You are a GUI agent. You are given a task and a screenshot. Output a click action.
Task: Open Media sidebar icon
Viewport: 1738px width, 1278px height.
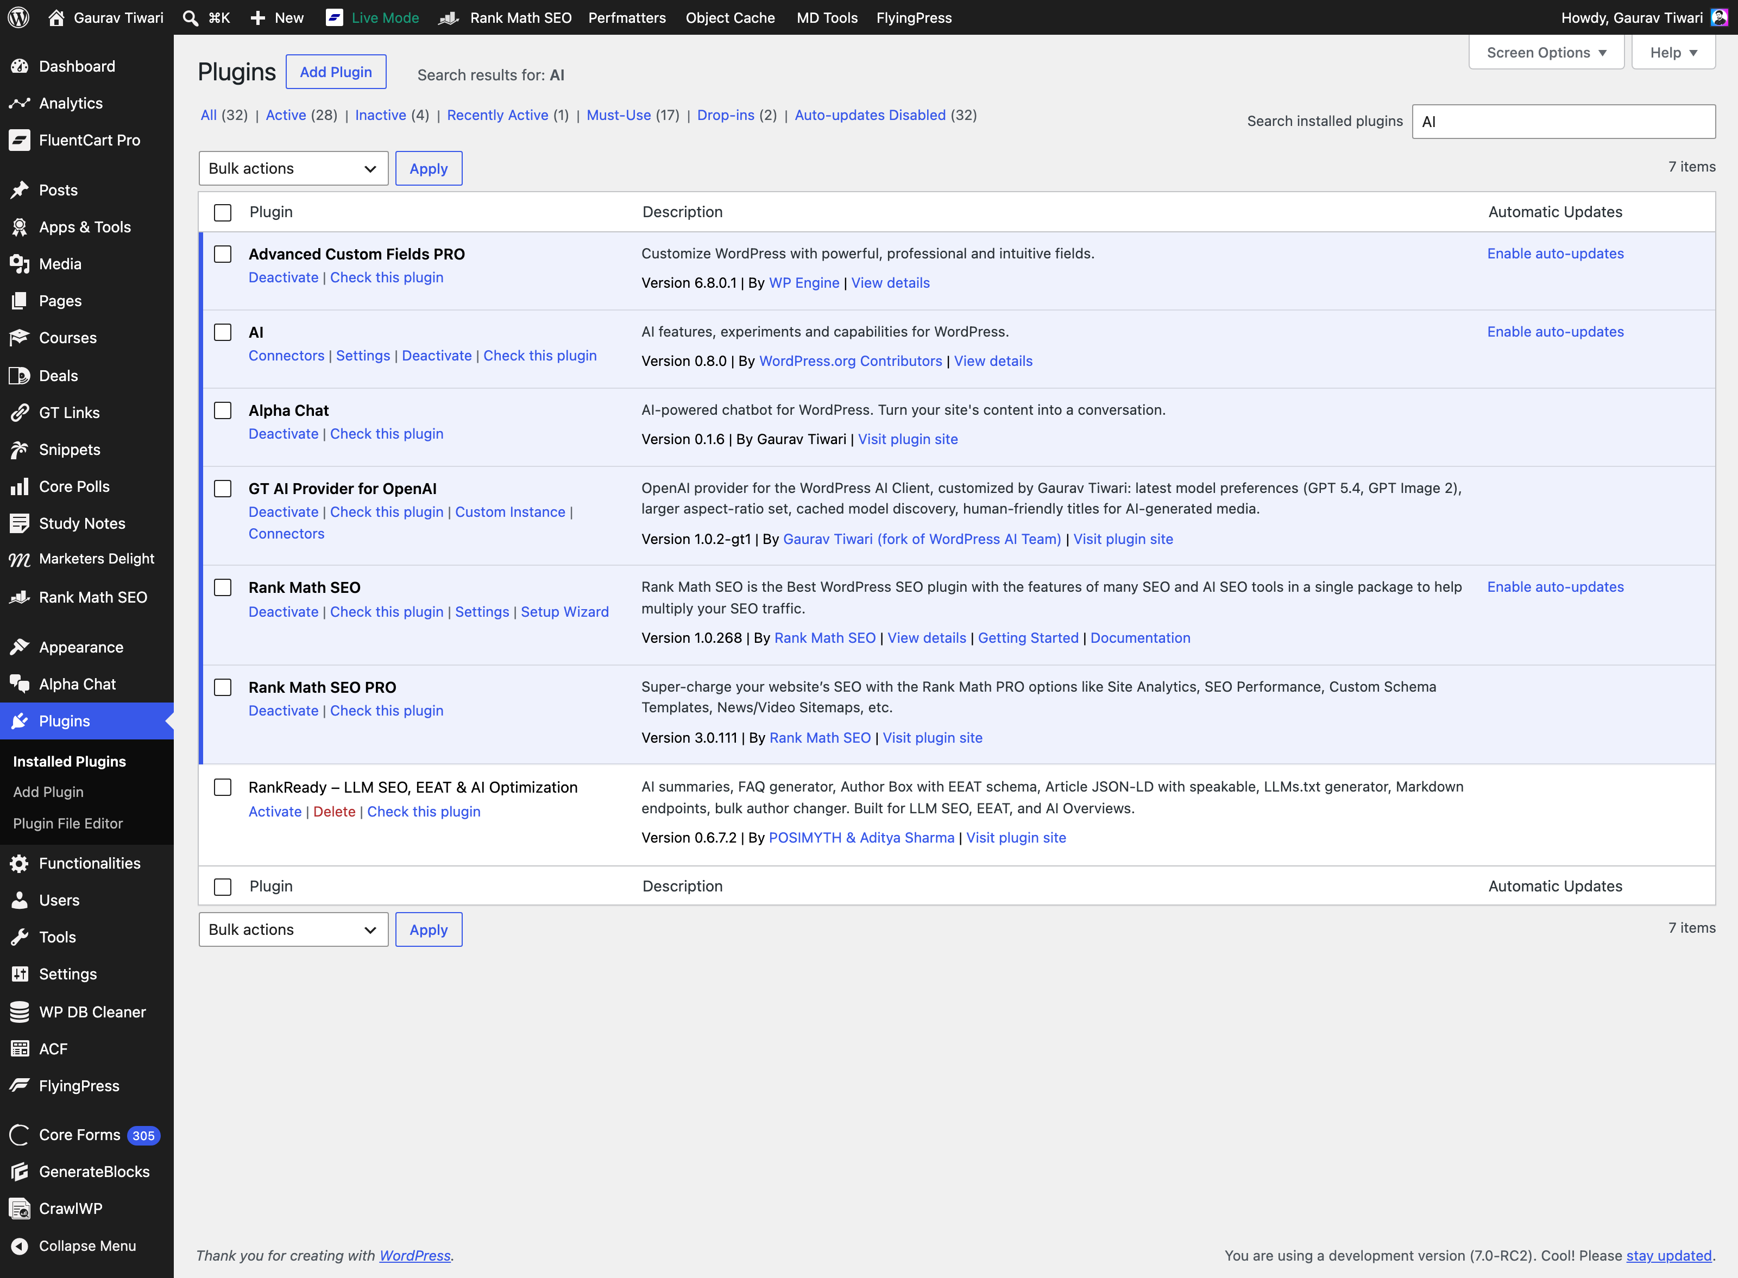pos(20,264)
